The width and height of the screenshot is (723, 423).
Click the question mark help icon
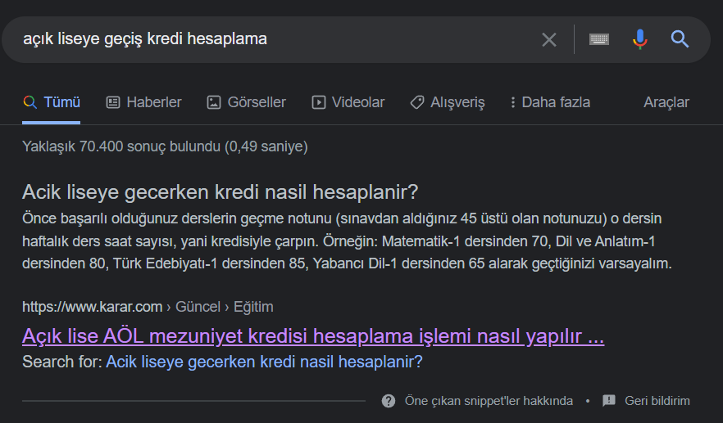[389, 401]
